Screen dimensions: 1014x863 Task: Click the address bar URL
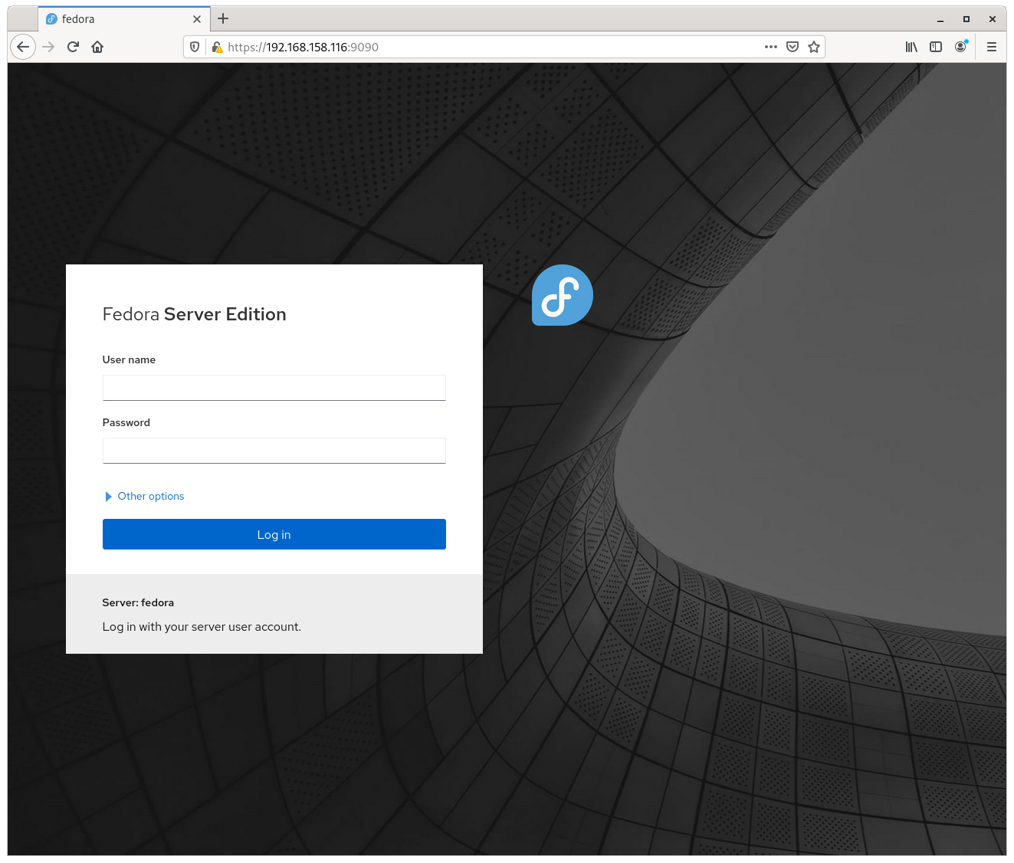303,47
